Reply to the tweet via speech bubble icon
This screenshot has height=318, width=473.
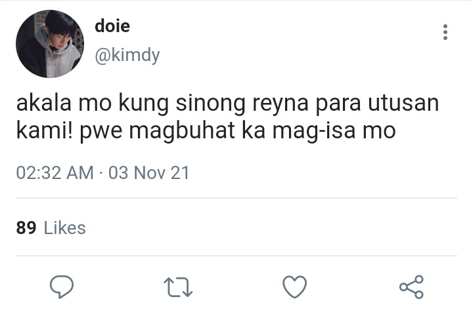(x=62, y=287)
